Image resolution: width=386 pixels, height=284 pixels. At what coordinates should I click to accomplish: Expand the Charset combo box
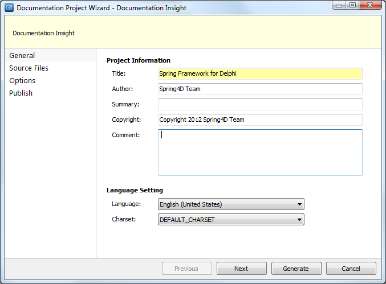pyautogui.click(x=231, y=219)
